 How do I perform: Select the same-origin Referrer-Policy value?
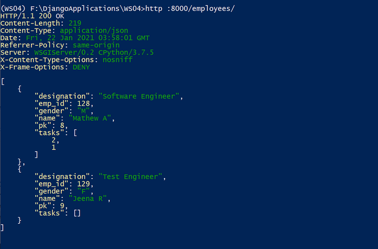(x=96, y=45)
